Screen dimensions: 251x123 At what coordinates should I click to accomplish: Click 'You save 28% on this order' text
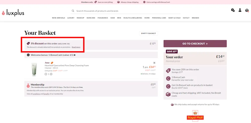point(185,70)
